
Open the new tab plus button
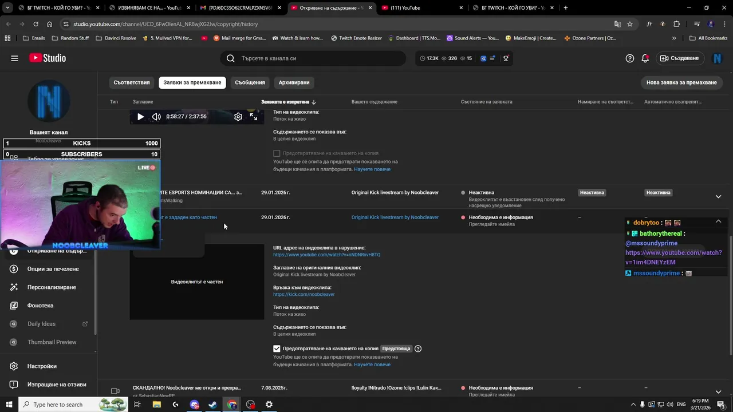(x=566, y=8)
